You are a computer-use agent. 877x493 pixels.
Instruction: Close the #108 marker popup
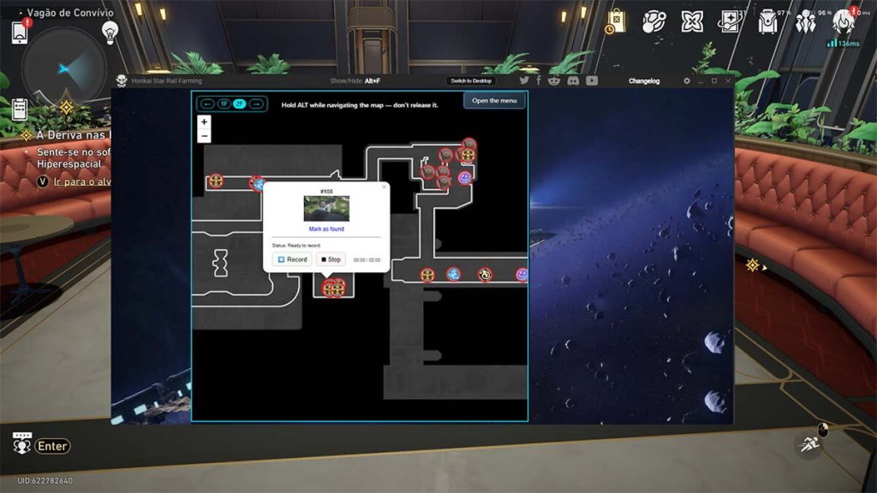coord(384,187)
